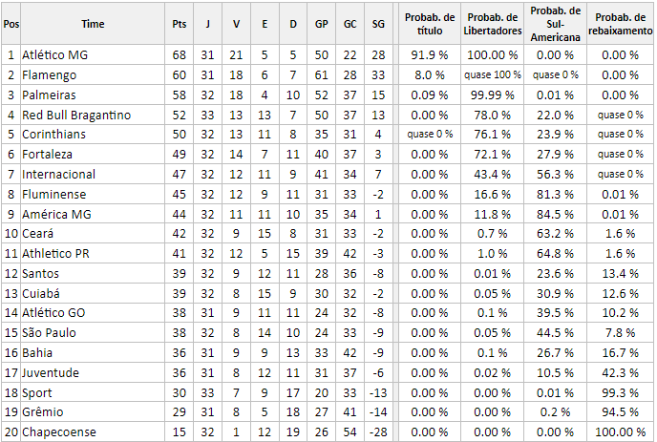Click the Probab. de rebaixamento header
The width and height of the screenshot is (657, 442).
pyautogui.click(x=620, y=24)
